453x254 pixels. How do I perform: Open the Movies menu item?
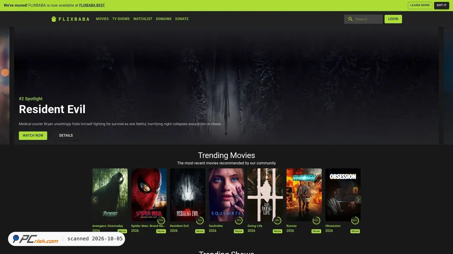coord(102,19)
